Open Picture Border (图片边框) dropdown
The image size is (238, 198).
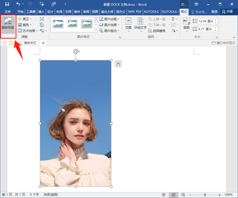tap(109, 19)
